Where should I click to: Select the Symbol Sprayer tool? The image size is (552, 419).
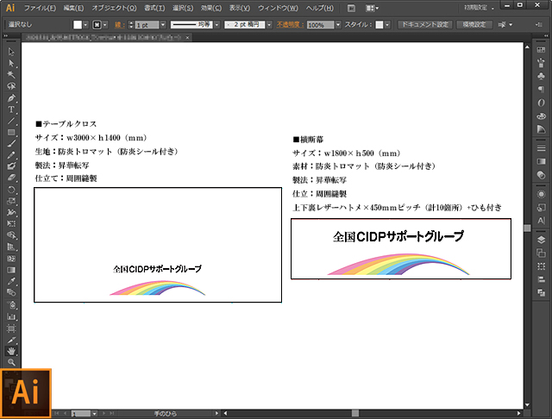(11, 304)
